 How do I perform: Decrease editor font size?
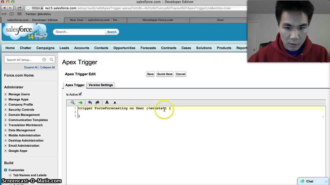click(115, 103)
